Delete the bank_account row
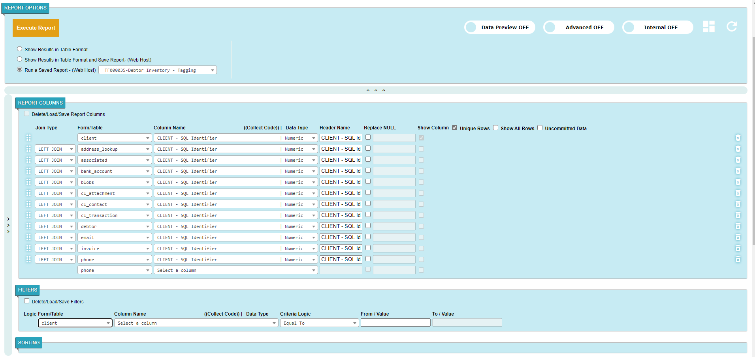This screenshot has width=755, height=357. coord(738,171)
